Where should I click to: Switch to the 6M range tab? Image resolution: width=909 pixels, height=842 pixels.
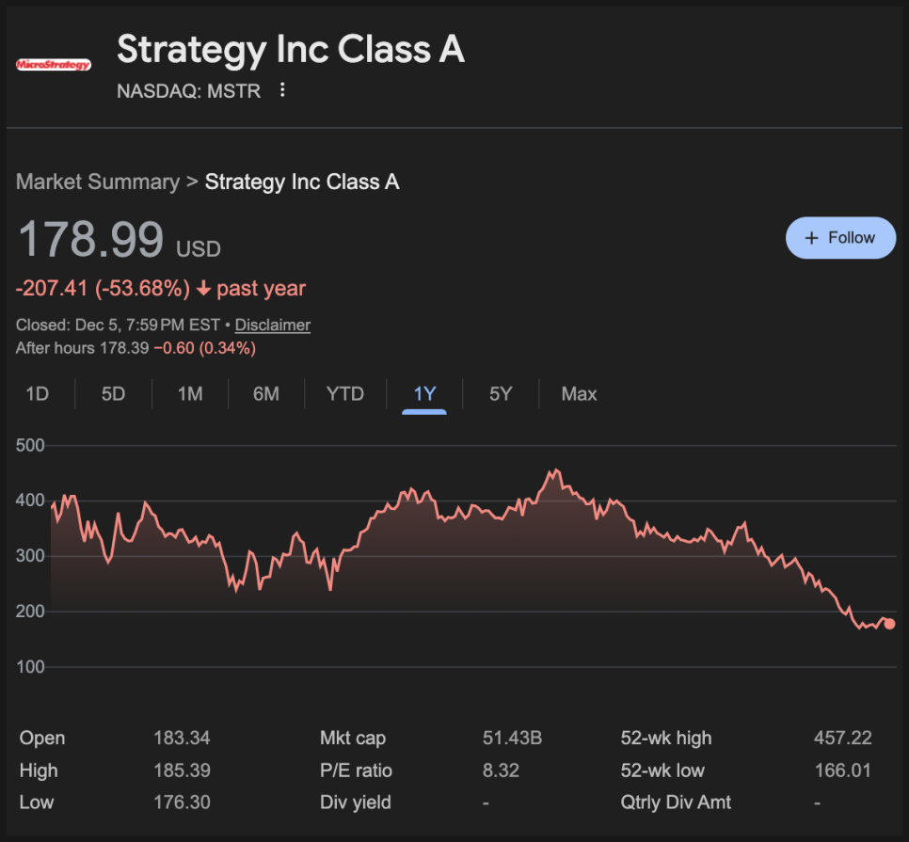coord(266,393)
